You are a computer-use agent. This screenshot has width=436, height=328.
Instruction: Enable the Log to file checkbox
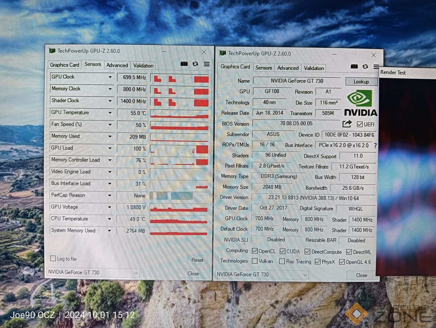(x=53, y=258)
